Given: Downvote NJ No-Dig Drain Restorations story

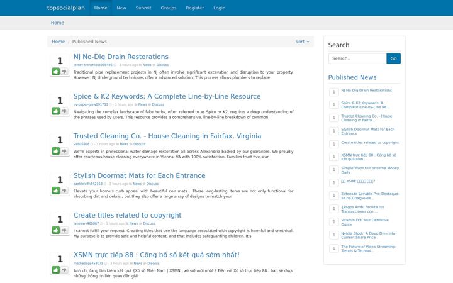Looking at the screenshot, I should (64, 71).
